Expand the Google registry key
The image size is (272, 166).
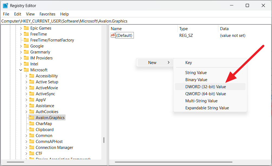[x=21, y=46]
